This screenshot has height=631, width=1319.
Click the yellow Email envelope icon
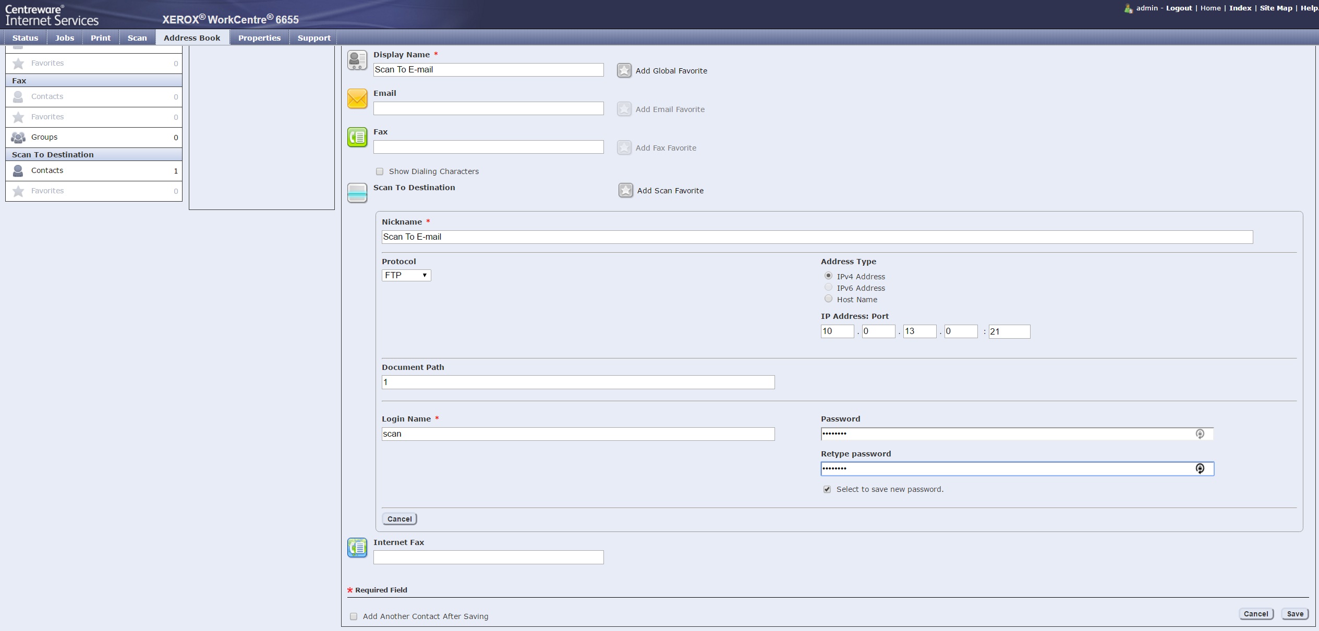point(357,98)
